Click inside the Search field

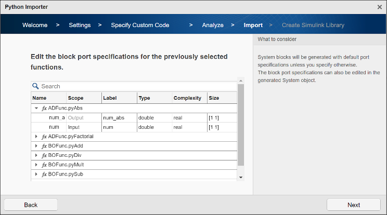tap(135, 86)
